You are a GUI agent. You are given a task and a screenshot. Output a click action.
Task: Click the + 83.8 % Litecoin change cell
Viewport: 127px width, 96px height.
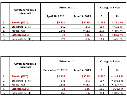click(x=117, y=35)
